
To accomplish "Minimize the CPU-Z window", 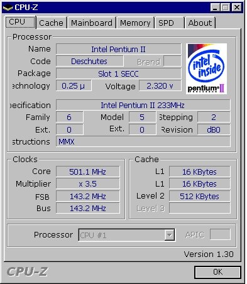I will coord(215,8).
